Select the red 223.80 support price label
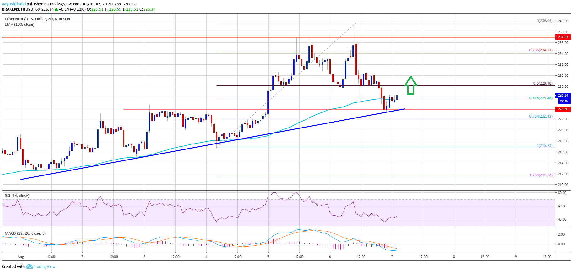Image resolution: width=573 pixels, height=272 pixels. pos(563,109)
